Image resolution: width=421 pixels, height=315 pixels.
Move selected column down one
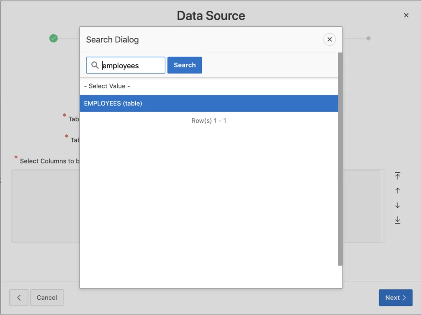[398, 206]
